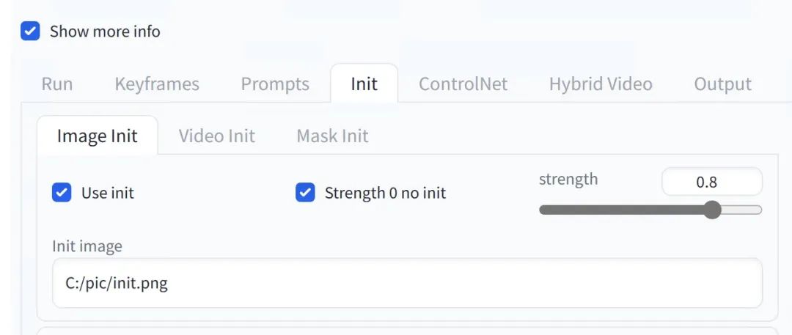Uncheck the Show more info checkbox
Screen dimensions: 792x335
[30, 32]
